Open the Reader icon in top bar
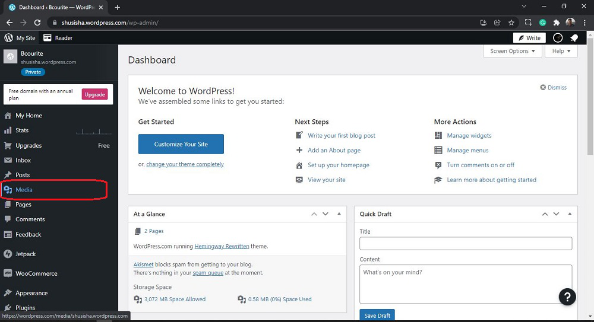Image resolution: width=594 pixels, height=322 pixels. (x=48, y=38)
